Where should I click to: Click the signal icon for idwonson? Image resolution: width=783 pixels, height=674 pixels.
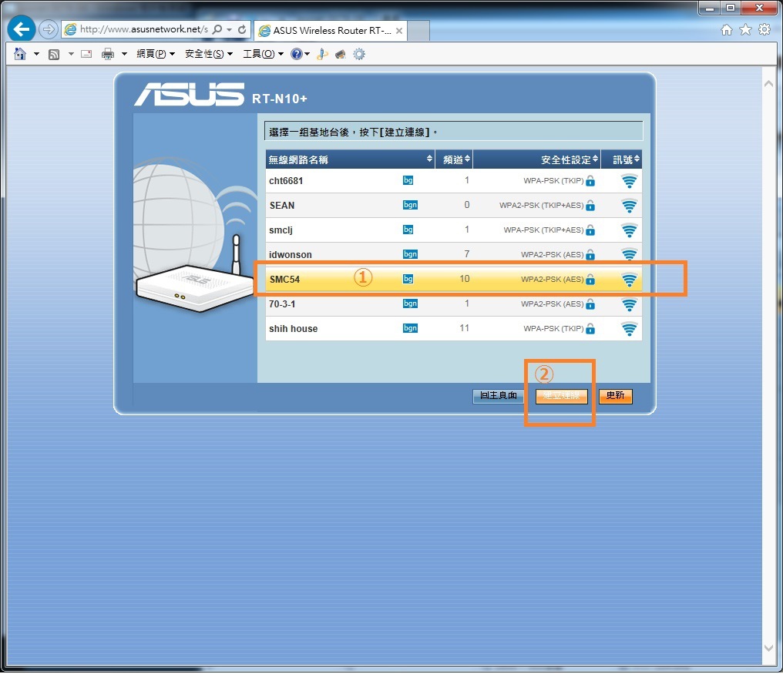tap(629, 254)
